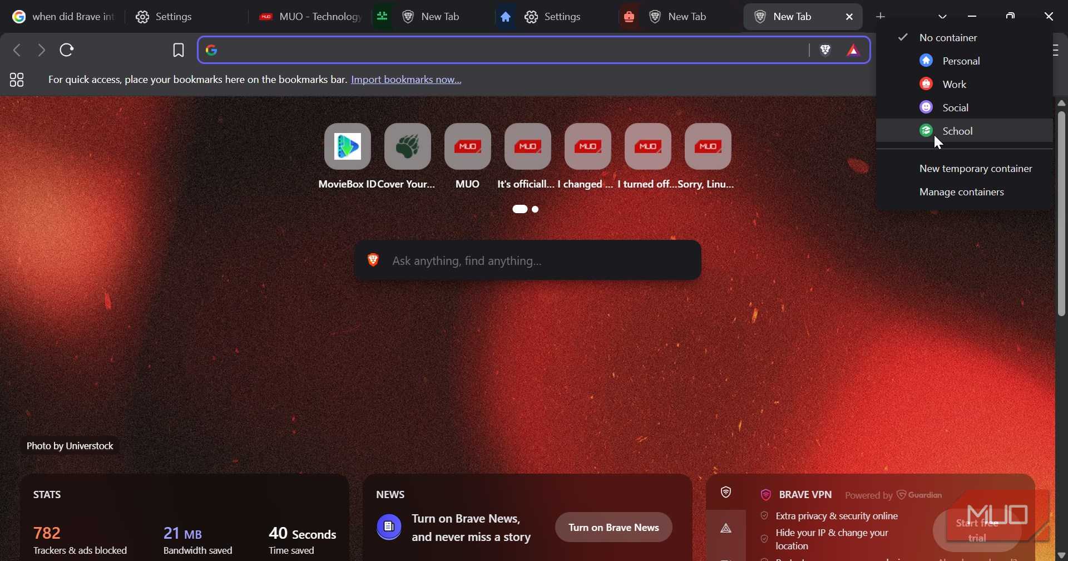The width and height of the screenshot is (1068, 561).
Task: Choose the School container
Action: [965, 131]
